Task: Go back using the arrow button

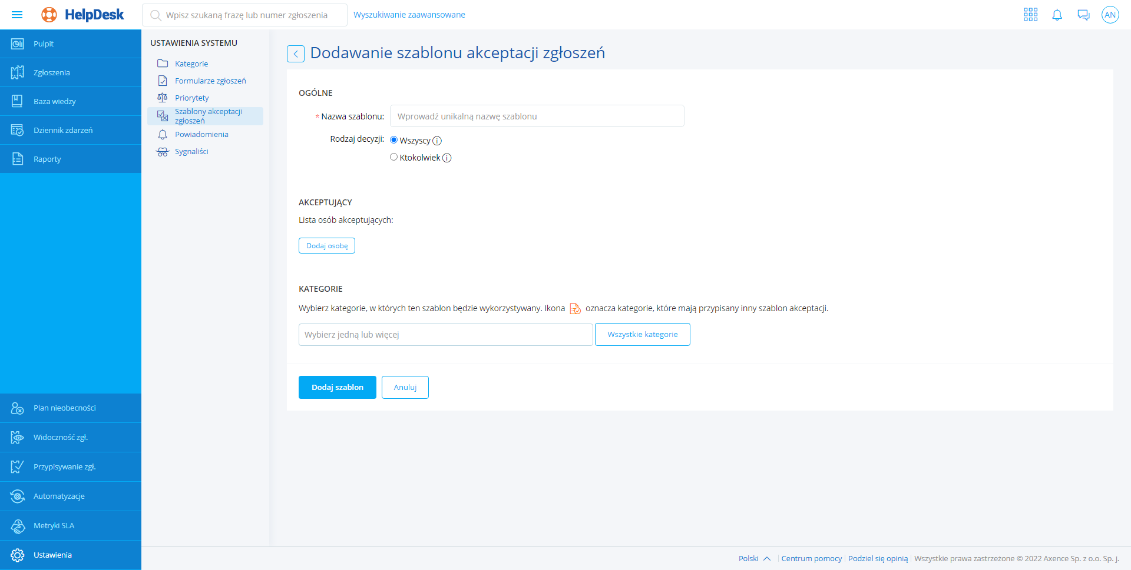Action: coord(296,54)
